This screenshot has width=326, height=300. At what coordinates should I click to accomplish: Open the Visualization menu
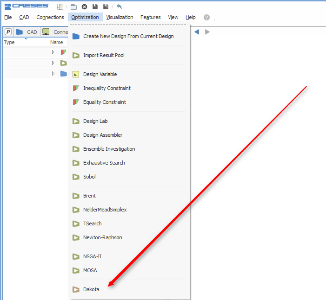(120, 17)
